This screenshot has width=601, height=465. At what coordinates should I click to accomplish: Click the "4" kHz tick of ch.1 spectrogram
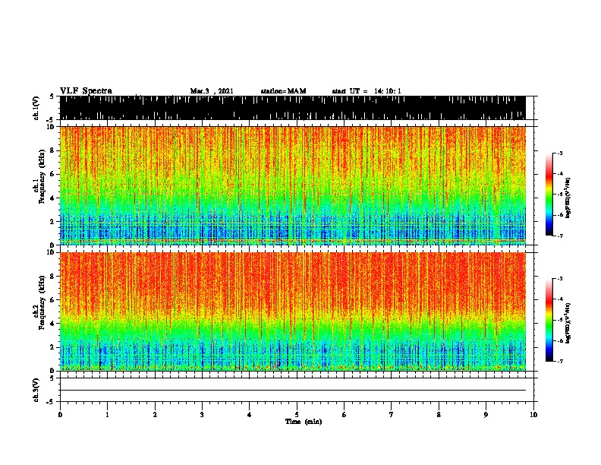pos(53,198)
